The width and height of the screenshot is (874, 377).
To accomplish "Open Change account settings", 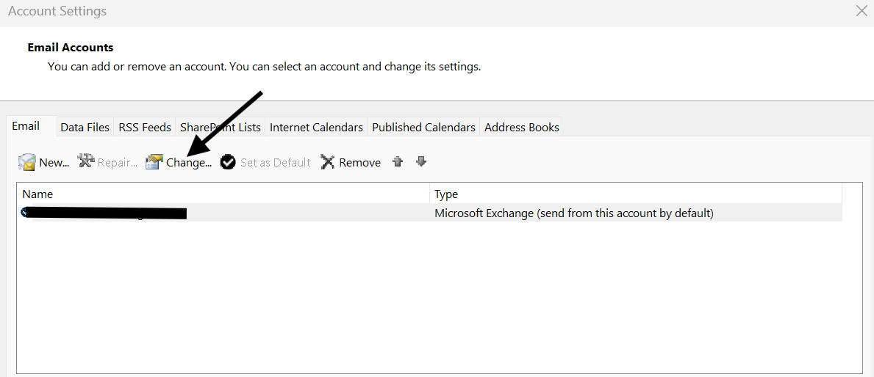I will pos(179,162).
